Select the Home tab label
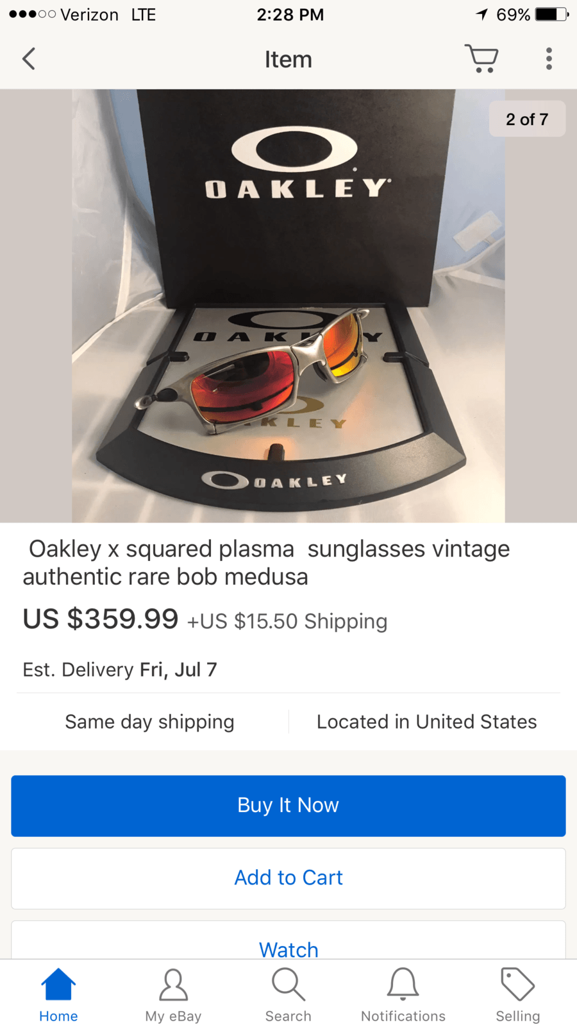This screenshot has height=1027, width=577. coord(58,1016)
